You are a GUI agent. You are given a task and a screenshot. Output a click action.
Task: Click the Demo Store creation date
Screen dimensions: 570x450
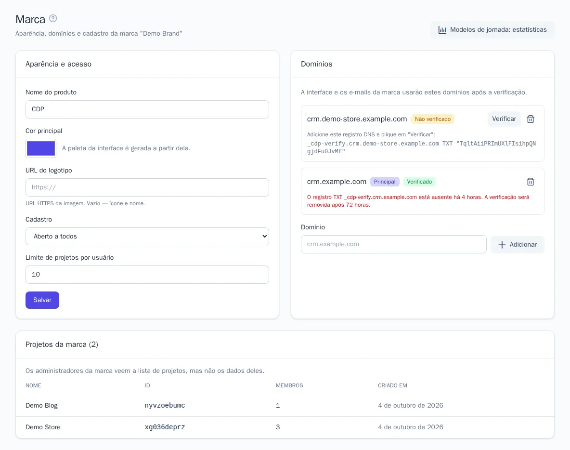(411, 427)
